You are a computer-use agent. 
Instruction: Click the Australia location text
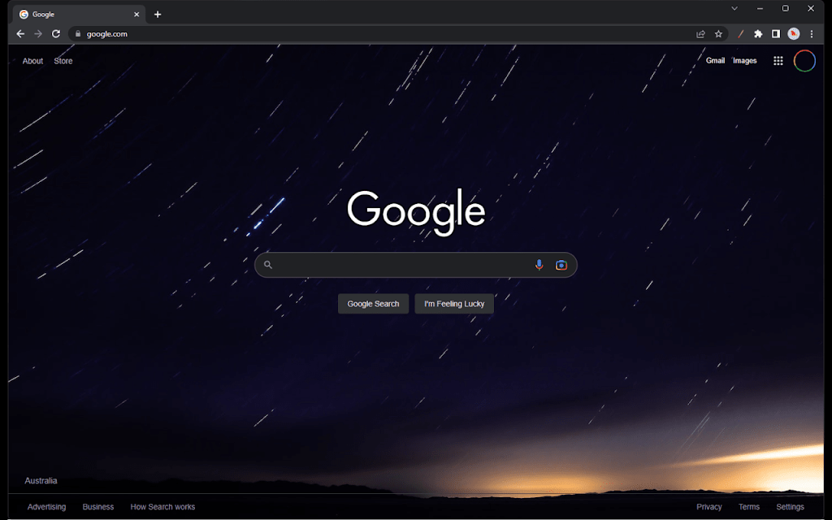click(x=41, y=481)
